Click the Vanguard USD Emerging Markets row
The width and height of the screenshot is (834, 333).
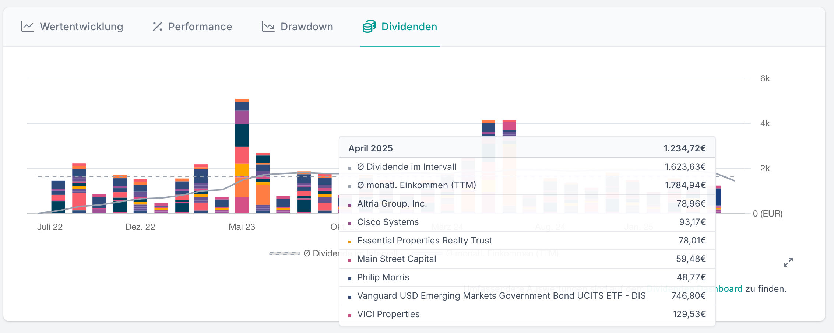click(x=501, y=296)
